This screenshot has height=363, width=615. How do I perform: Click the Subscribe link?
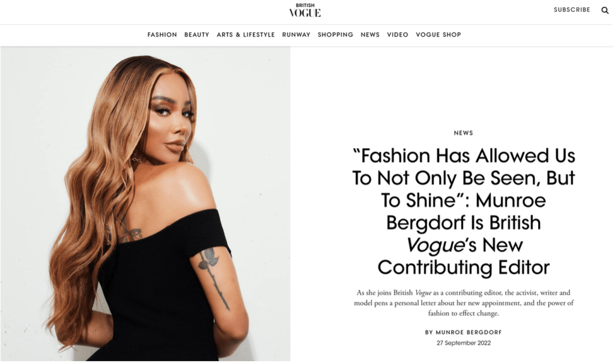(x=572, y=10)
